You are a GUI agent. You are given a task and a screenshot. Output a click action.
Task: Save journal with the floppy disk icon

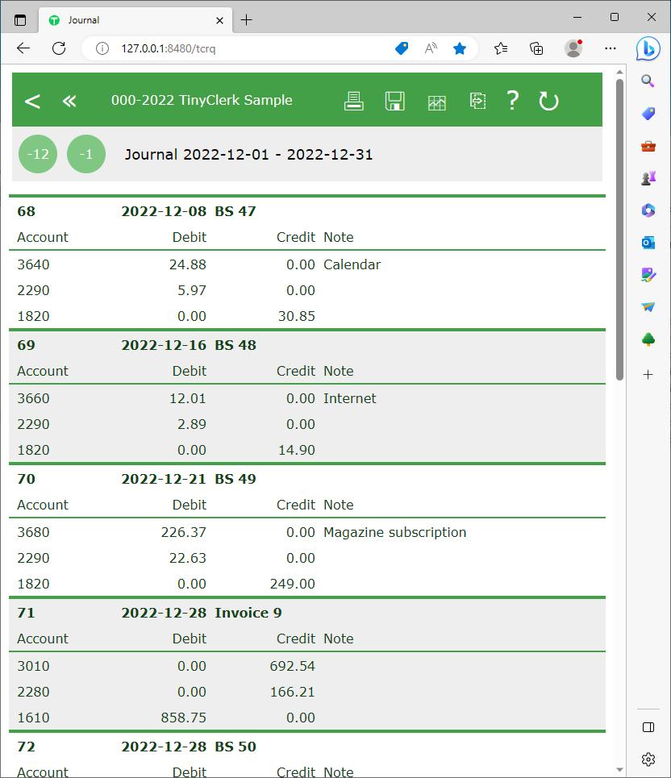(x=394, y=101)
